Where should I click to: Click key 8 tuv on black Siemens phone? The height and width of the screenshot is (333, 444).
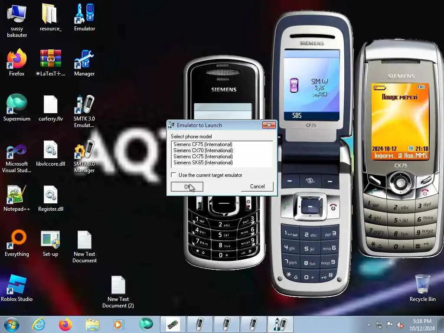coord(223,245)
